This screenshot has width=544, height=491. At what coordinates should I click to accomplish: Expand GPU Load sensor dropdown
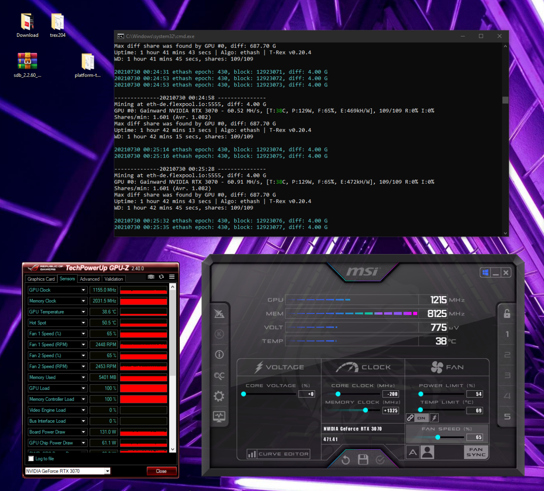pyautogui.click(x=83, y=388)
